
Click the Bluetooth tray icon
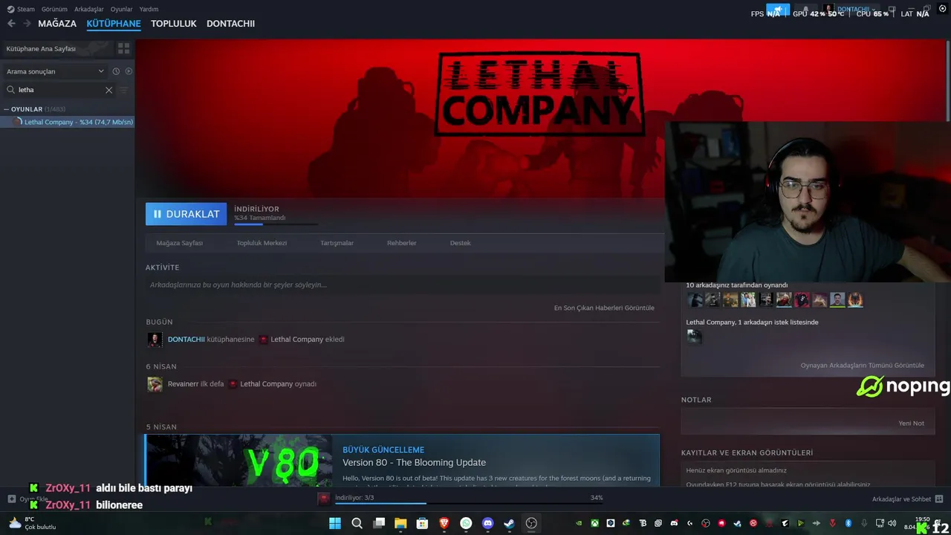pyautogui.click(x=848, y=523)
